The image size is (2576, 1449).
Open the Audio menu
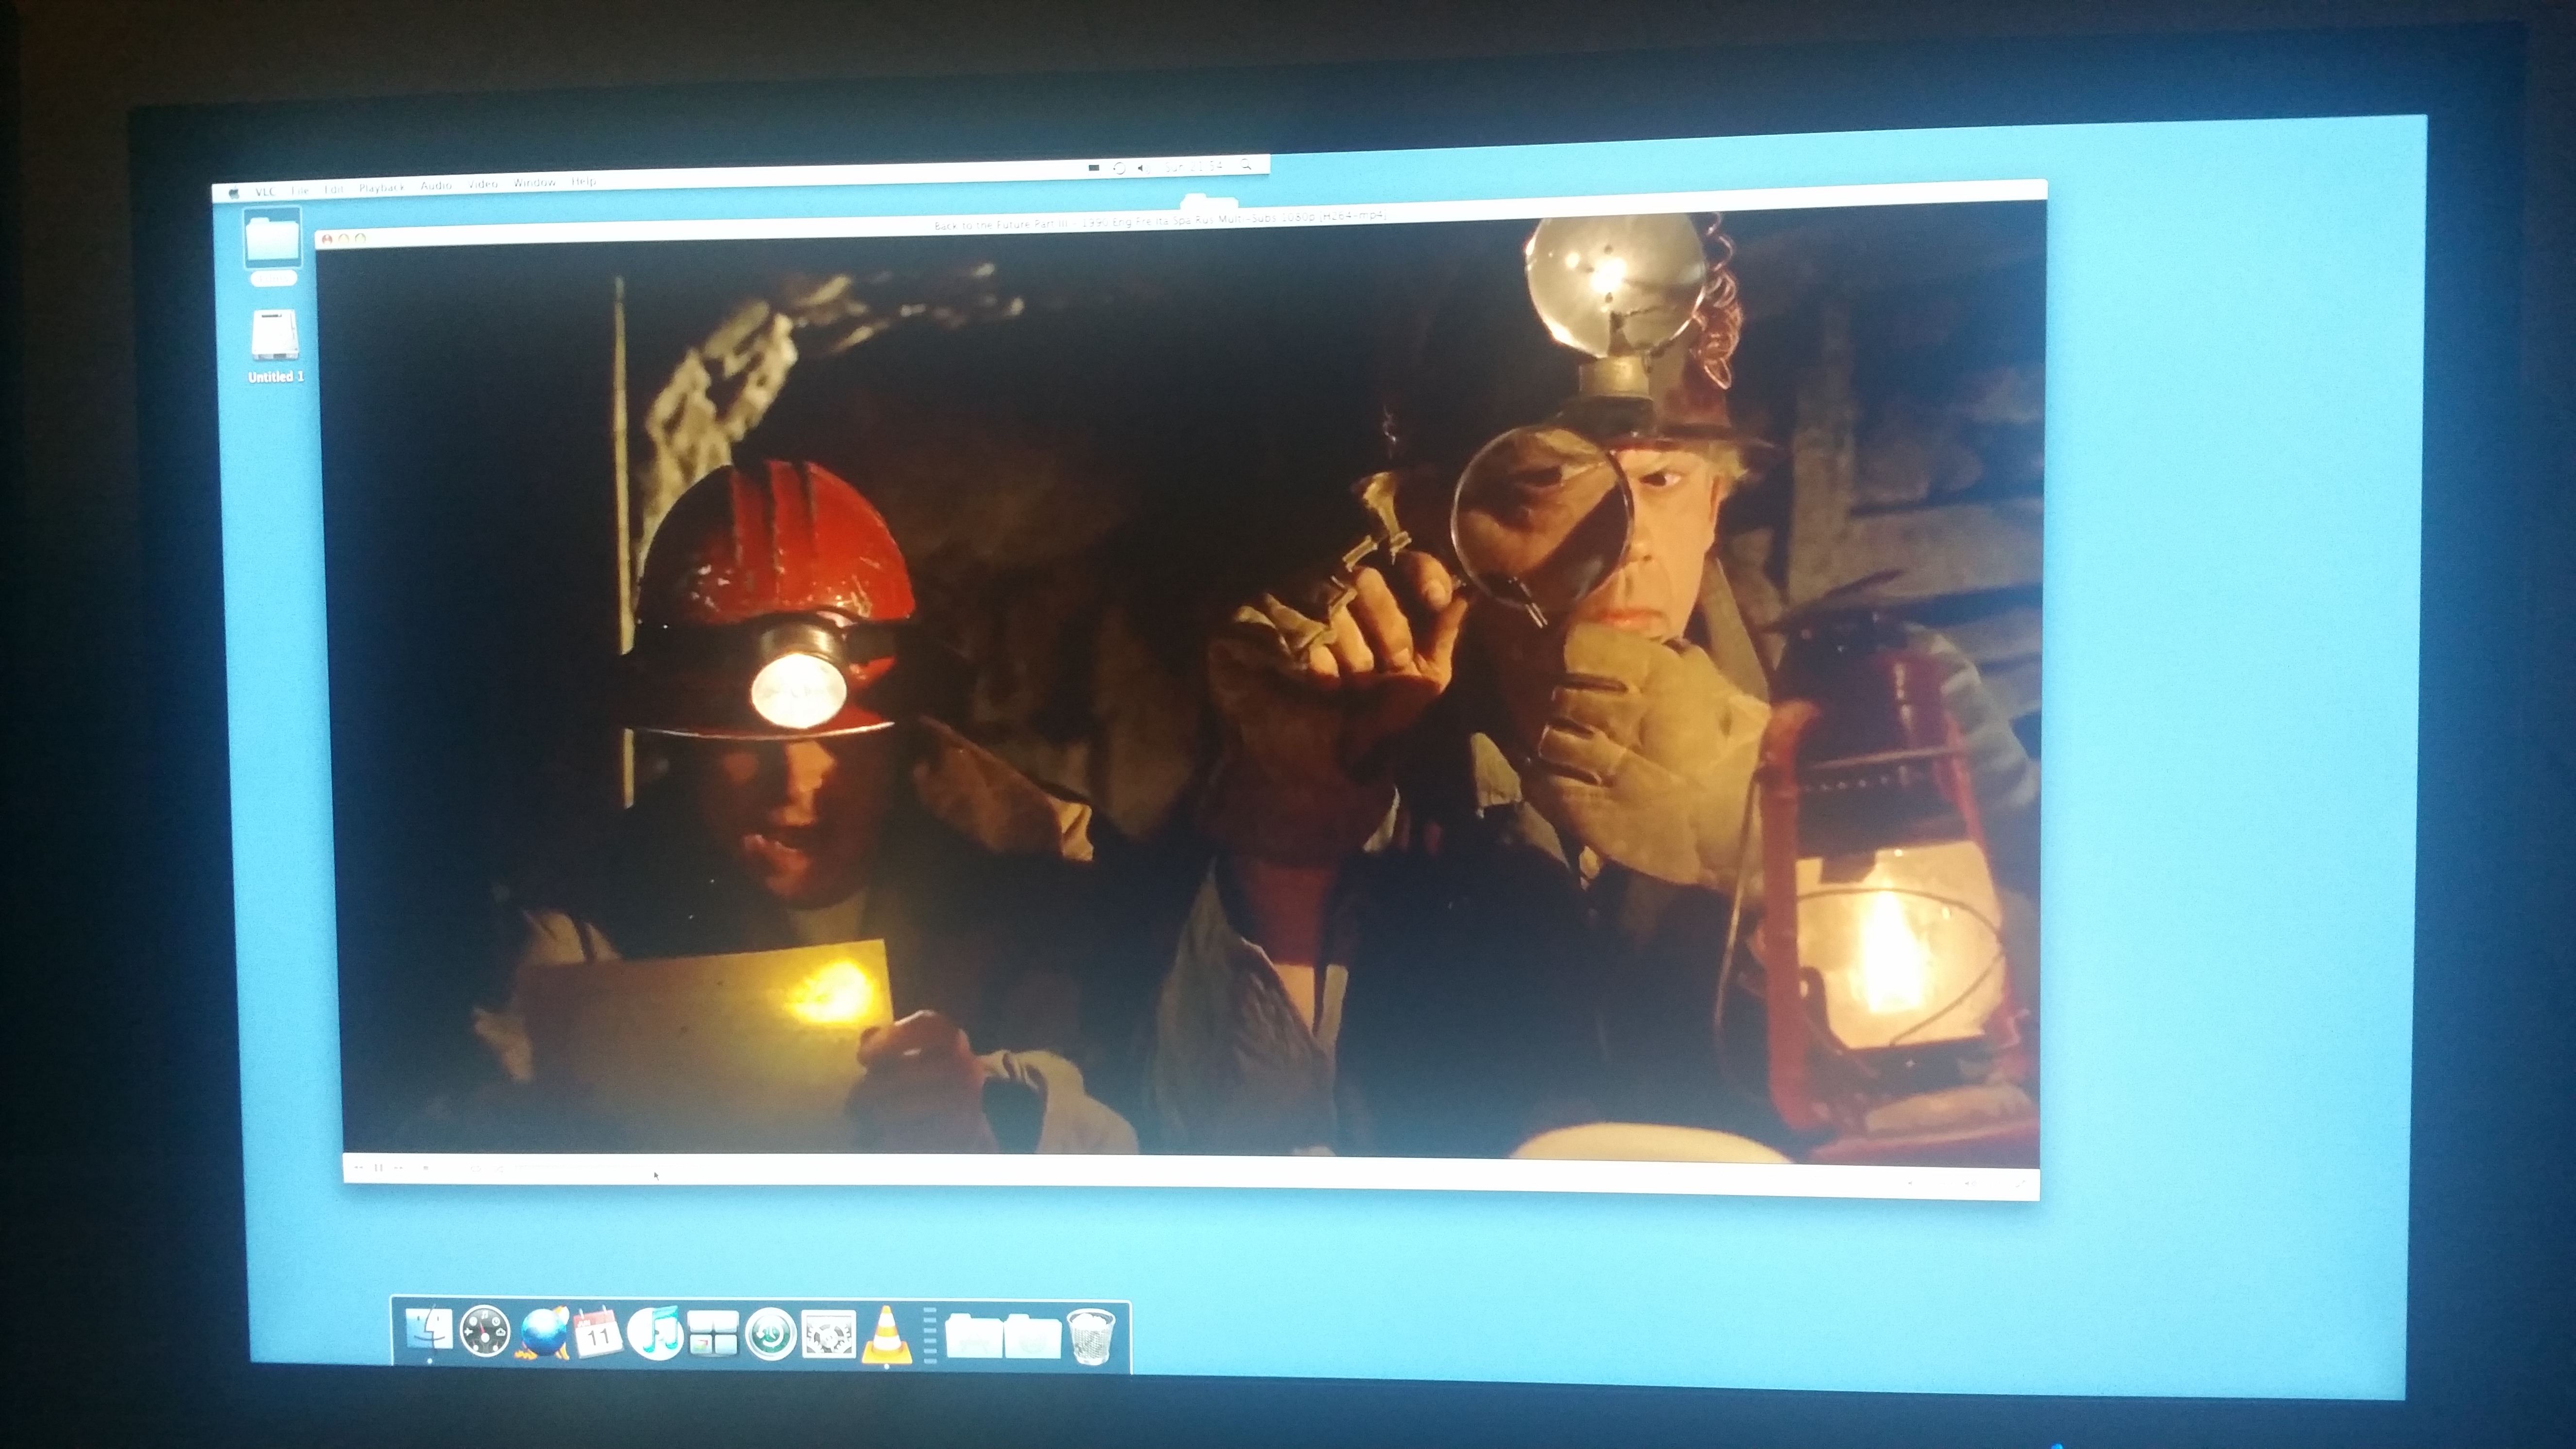(436, 186)
